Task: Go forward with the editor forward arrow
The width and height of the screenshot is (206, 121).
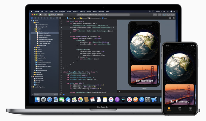Action: pyautogui.click(x=65, y=18)
